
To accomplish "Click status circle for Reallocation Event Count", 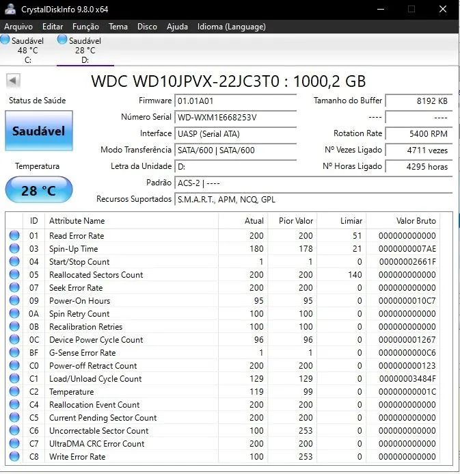I will pos(14,404).
